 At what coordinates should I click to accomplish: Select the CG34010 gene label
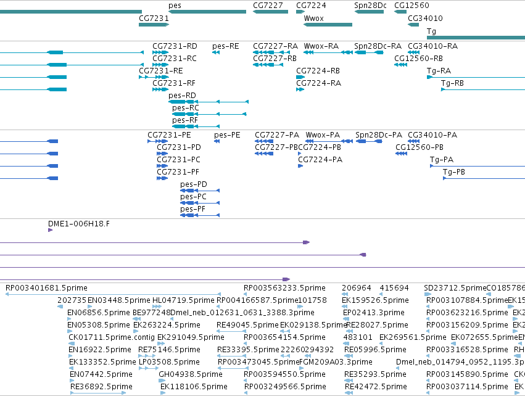pyautogui.click(x=425, y=18)
